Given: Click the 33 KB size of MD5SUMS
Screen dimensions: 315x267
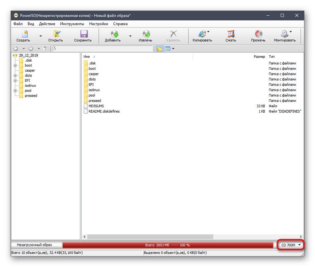Looking at the screenshot, I should point(261,106).
